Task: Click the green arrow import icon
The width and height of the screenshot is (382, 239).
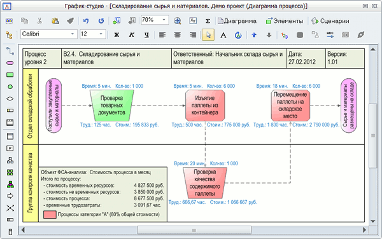Action: (117, 20)
